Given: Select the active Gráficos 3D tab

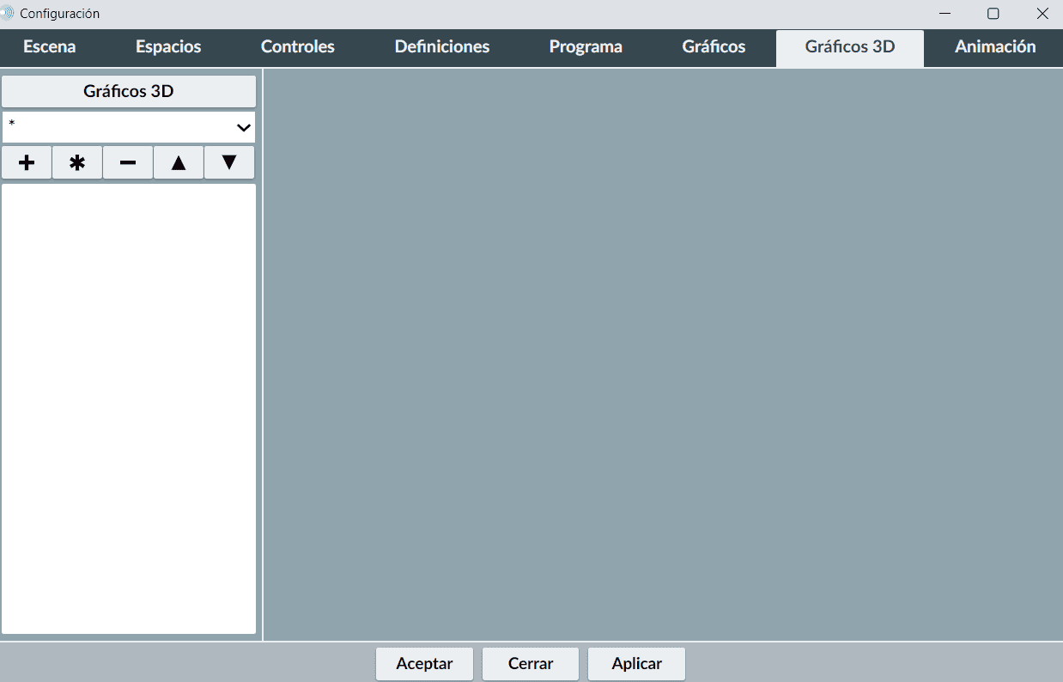Looking at the screenshot, I should pos(850,47).
